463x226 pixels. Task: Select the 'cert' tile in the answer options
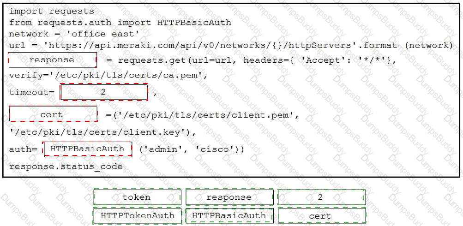pyautogui.click(x=322, y=216)
